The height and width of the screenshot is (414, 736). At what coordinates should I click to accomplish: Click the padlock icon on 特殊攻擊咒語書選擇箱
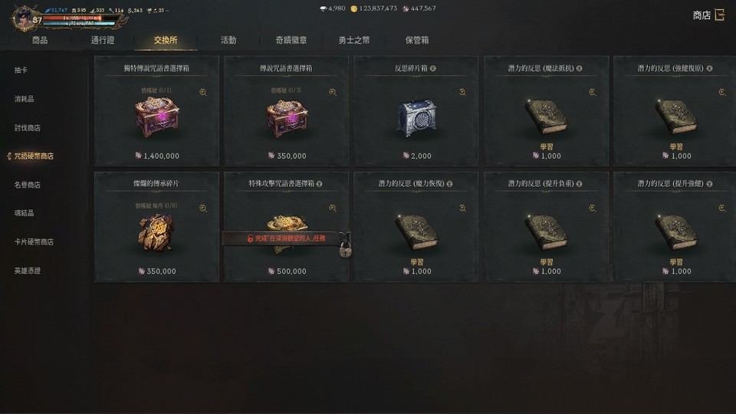point(345,251)
